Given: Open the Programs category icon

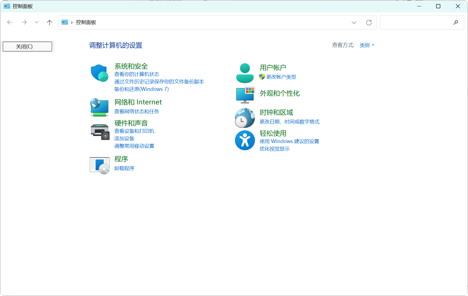Looking at the screenshot, I should click(100, 165).
